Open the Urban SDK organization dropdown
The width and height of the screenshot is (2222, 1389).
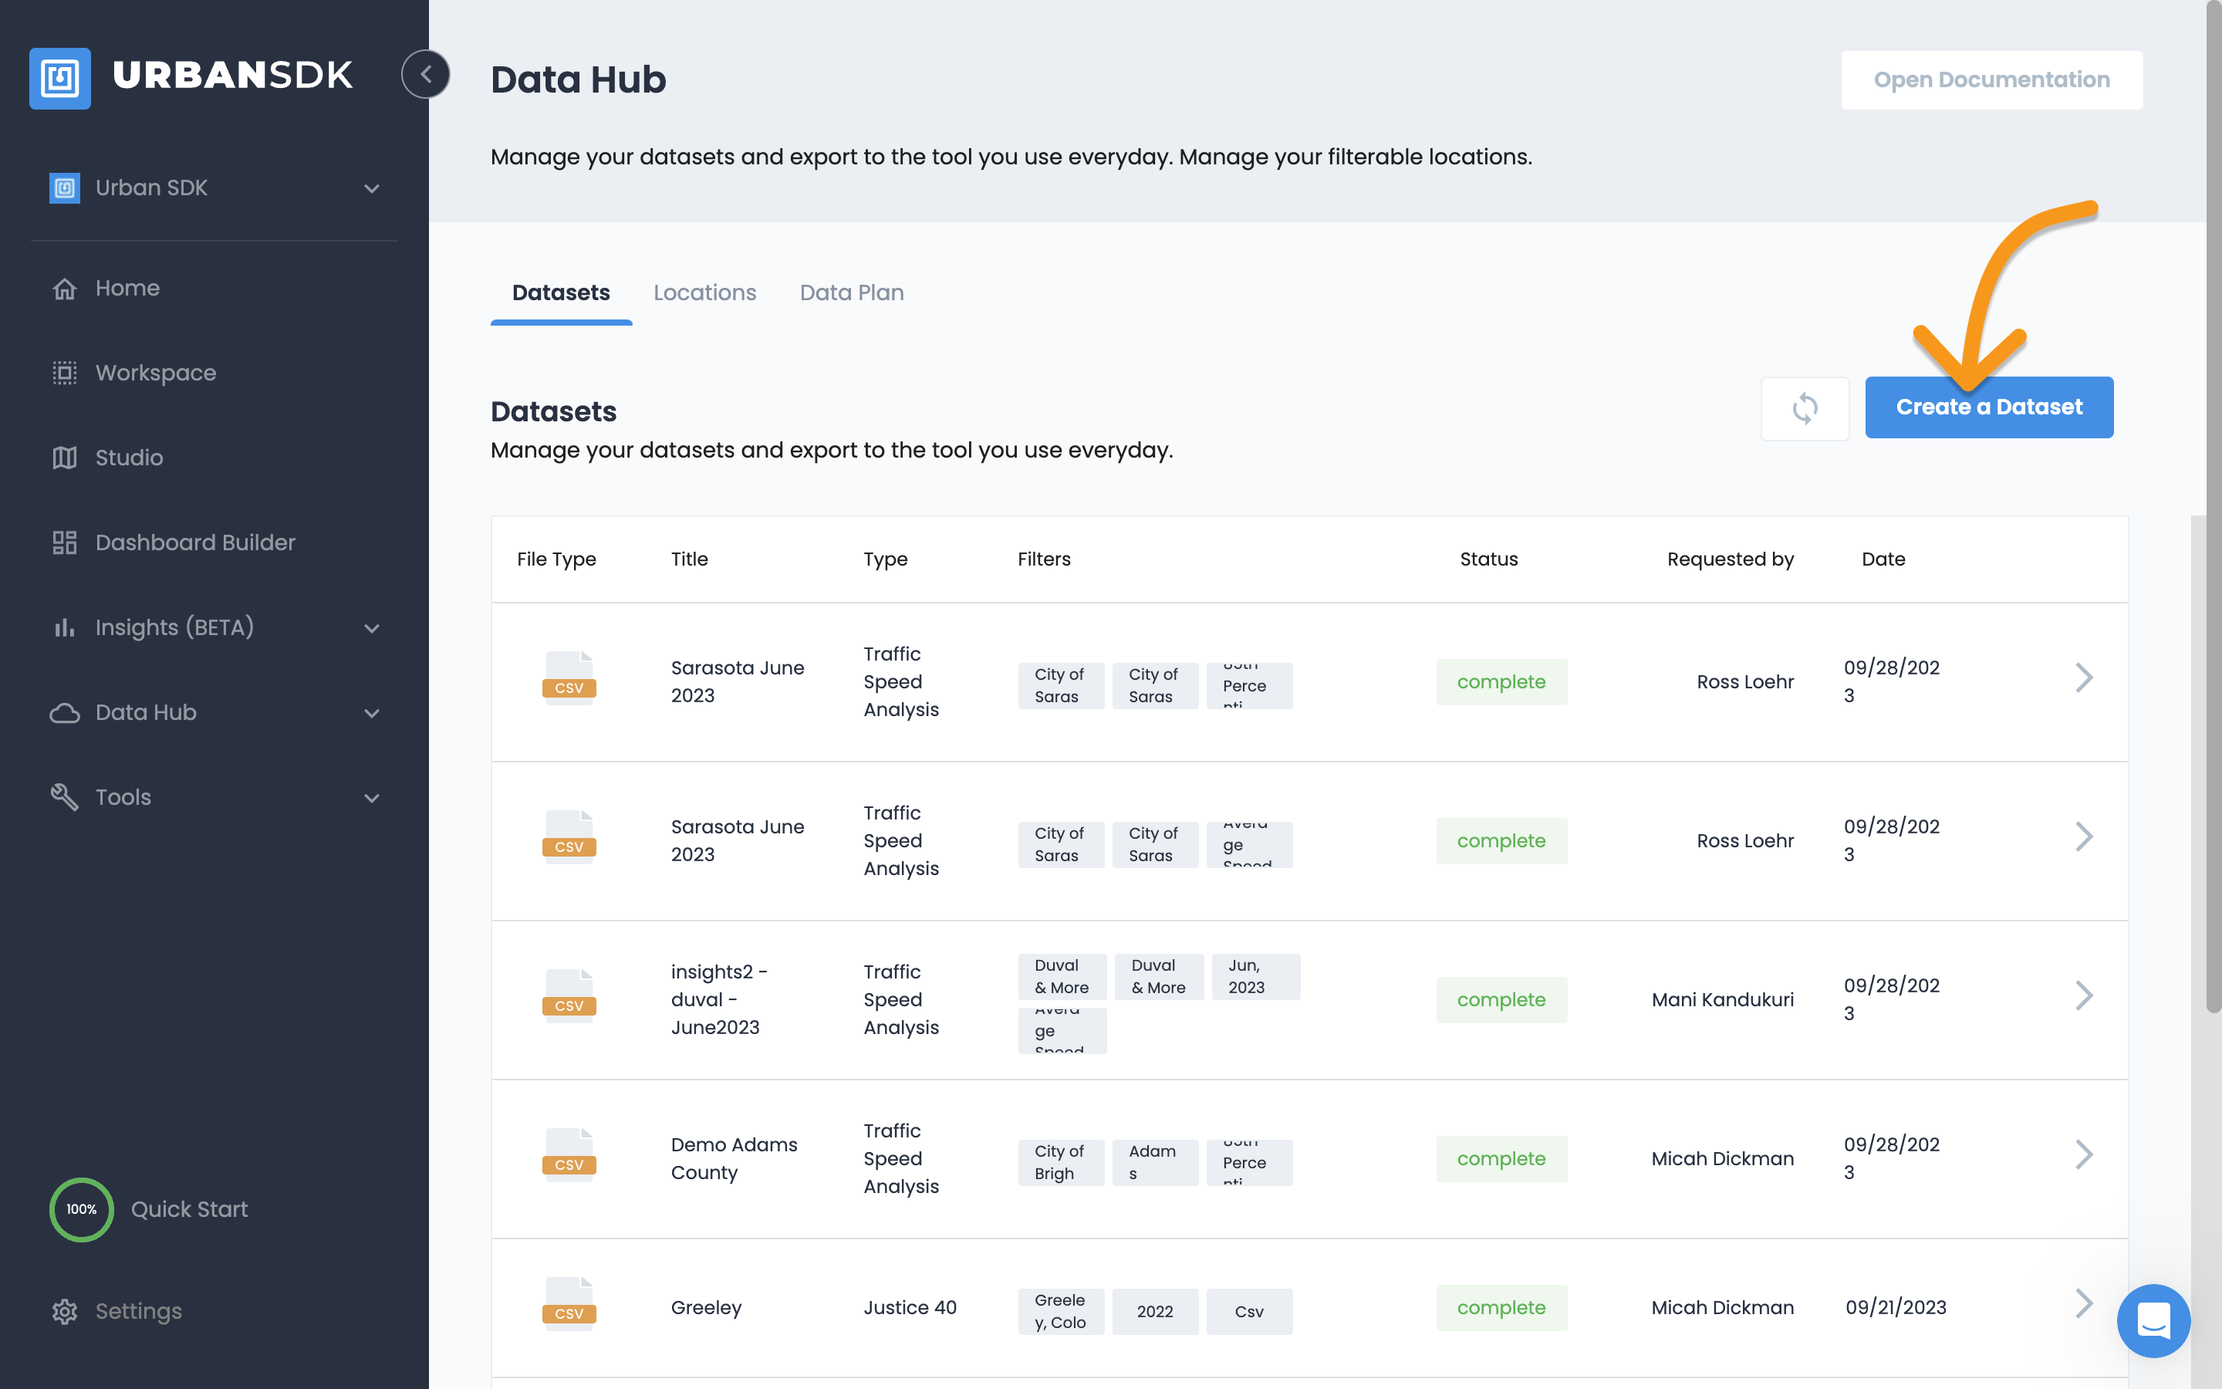pyautogui.click(x=214, y=188)
